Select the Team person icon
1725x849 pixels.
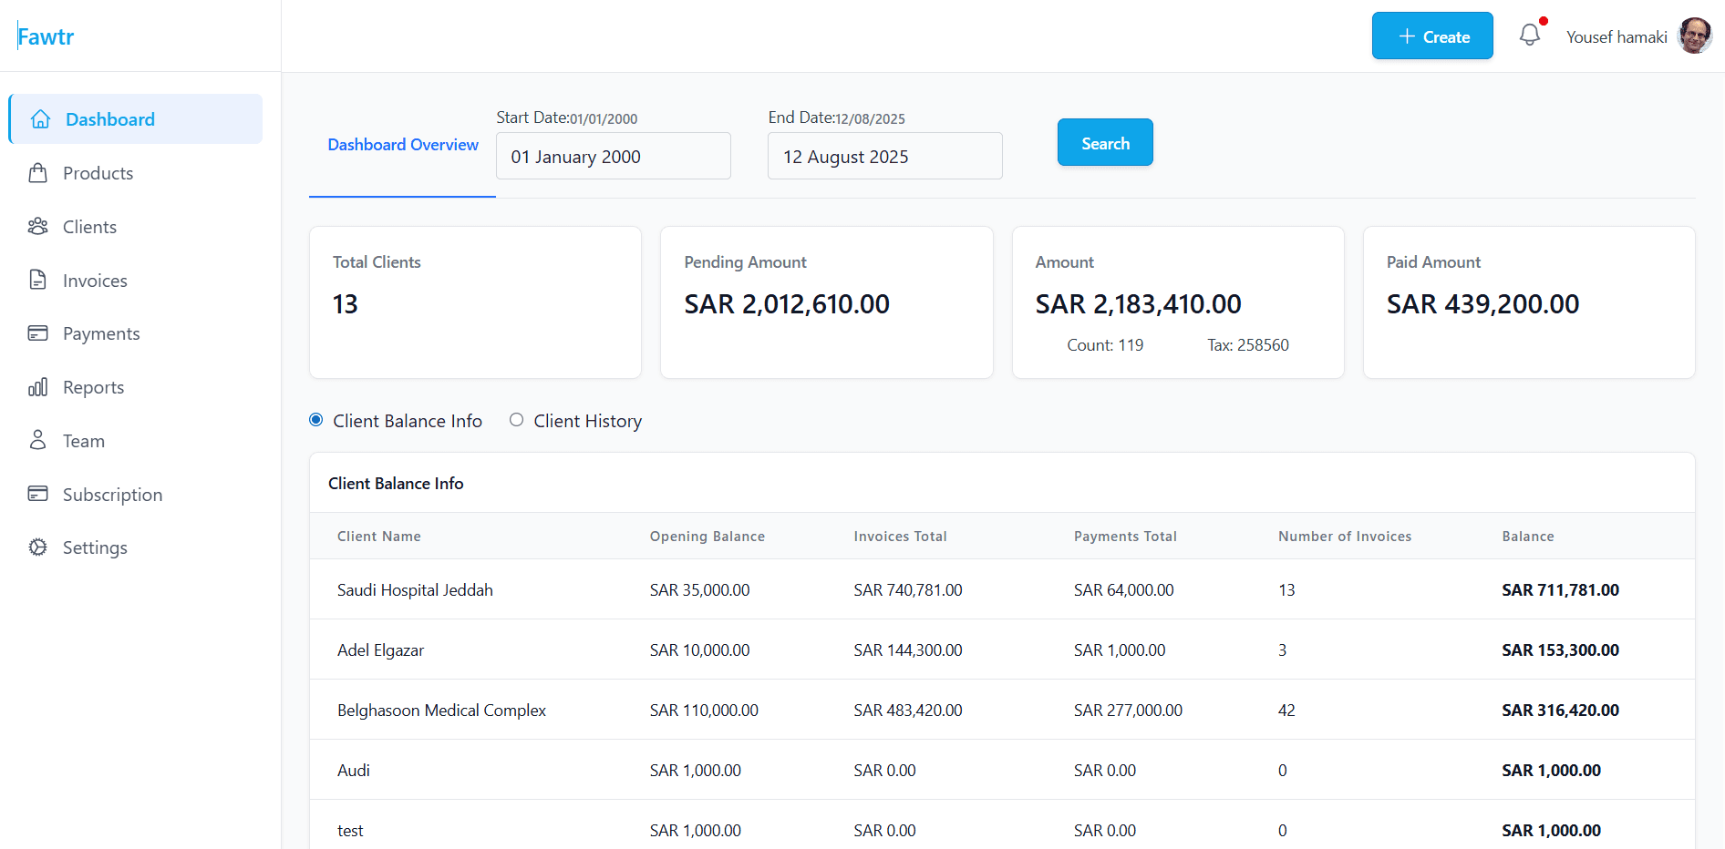(x=38, y=440)
